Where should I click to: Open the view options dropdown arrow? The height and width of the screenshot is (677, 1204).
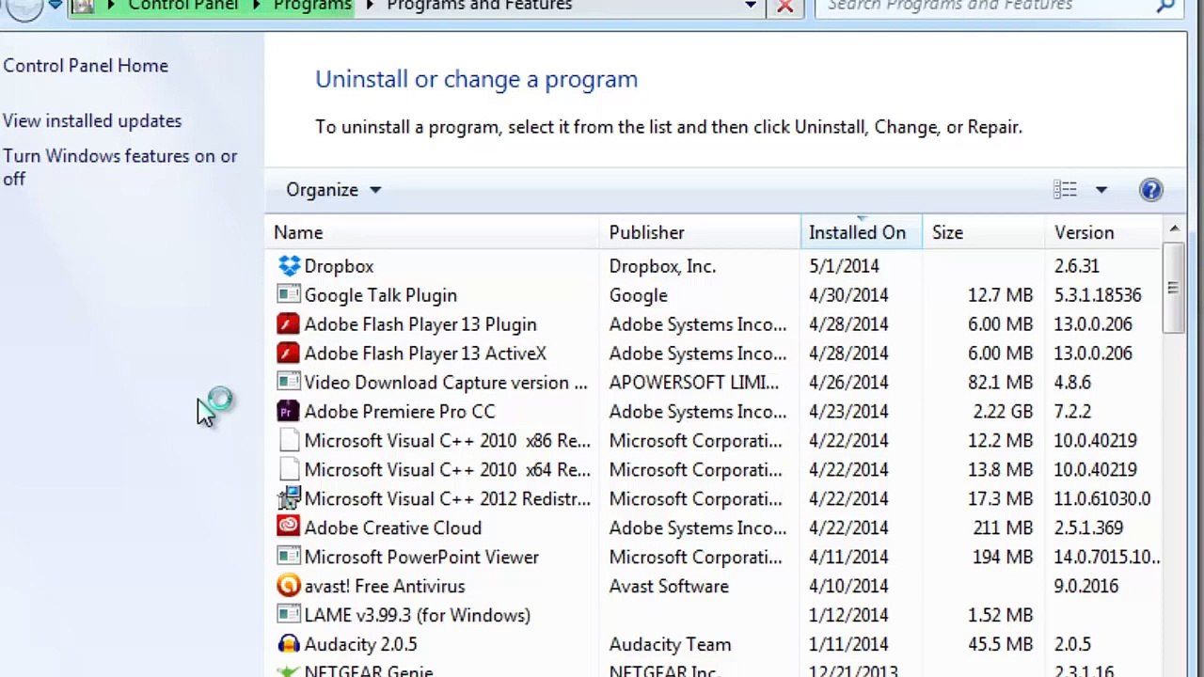pyautogui.click(x=1101, y=190)
